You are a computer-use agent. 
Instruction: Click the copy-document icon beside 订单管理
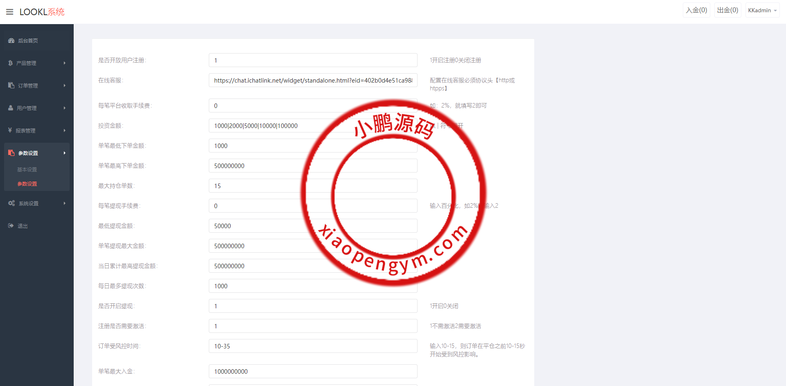pos(11,85)
